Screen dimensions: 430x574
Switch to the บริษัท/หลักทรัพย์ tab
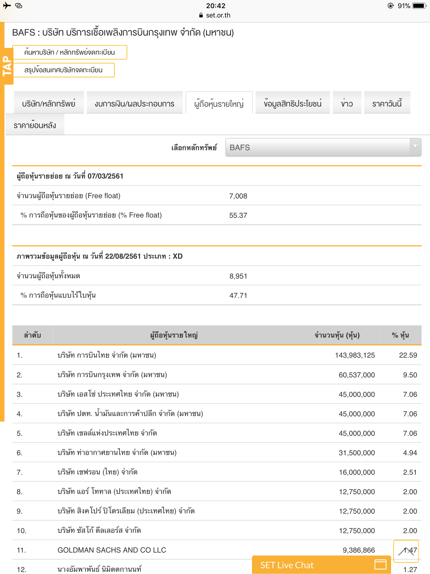[x=49, y=103]
